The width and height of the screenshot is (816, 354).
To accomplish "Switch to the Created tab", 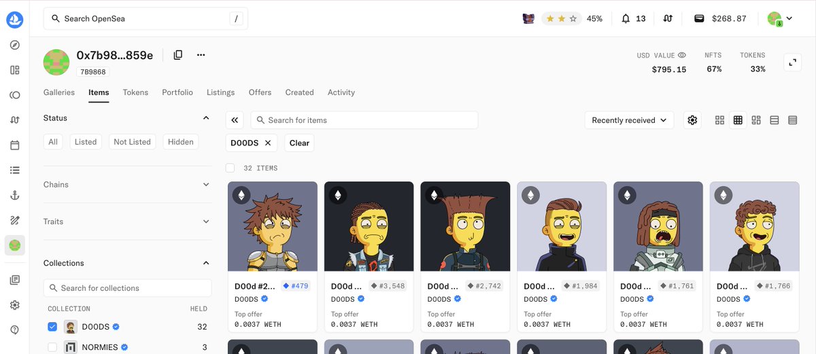I will point(299,92).
